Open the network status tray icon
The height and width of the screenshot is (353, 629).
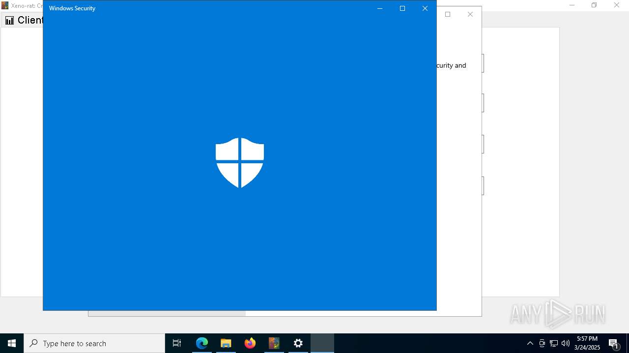click(554, 343)
